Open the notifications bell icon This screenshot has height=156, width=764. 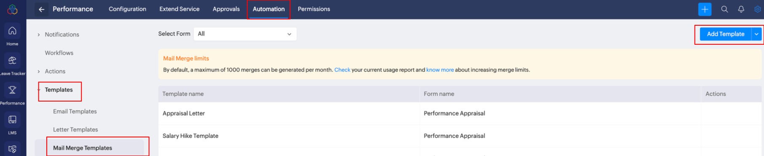coord(741,9)
